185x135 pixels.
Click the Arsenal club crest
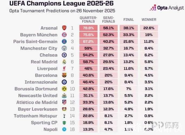pos(64,28)
